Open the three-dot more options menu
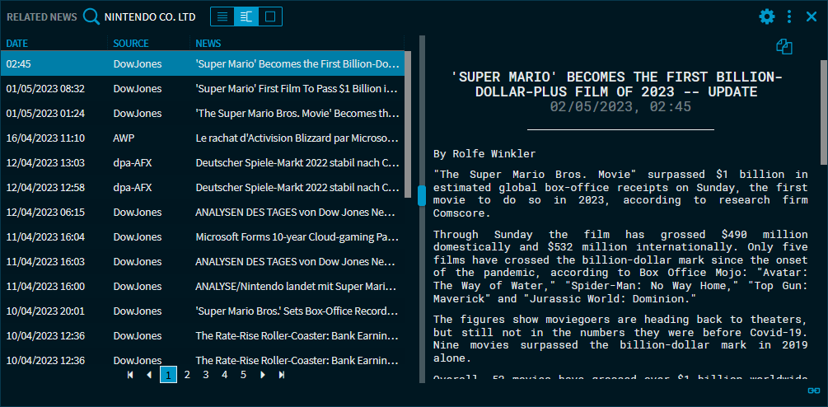Screen dimensions: 828x407 click(789, 16)
